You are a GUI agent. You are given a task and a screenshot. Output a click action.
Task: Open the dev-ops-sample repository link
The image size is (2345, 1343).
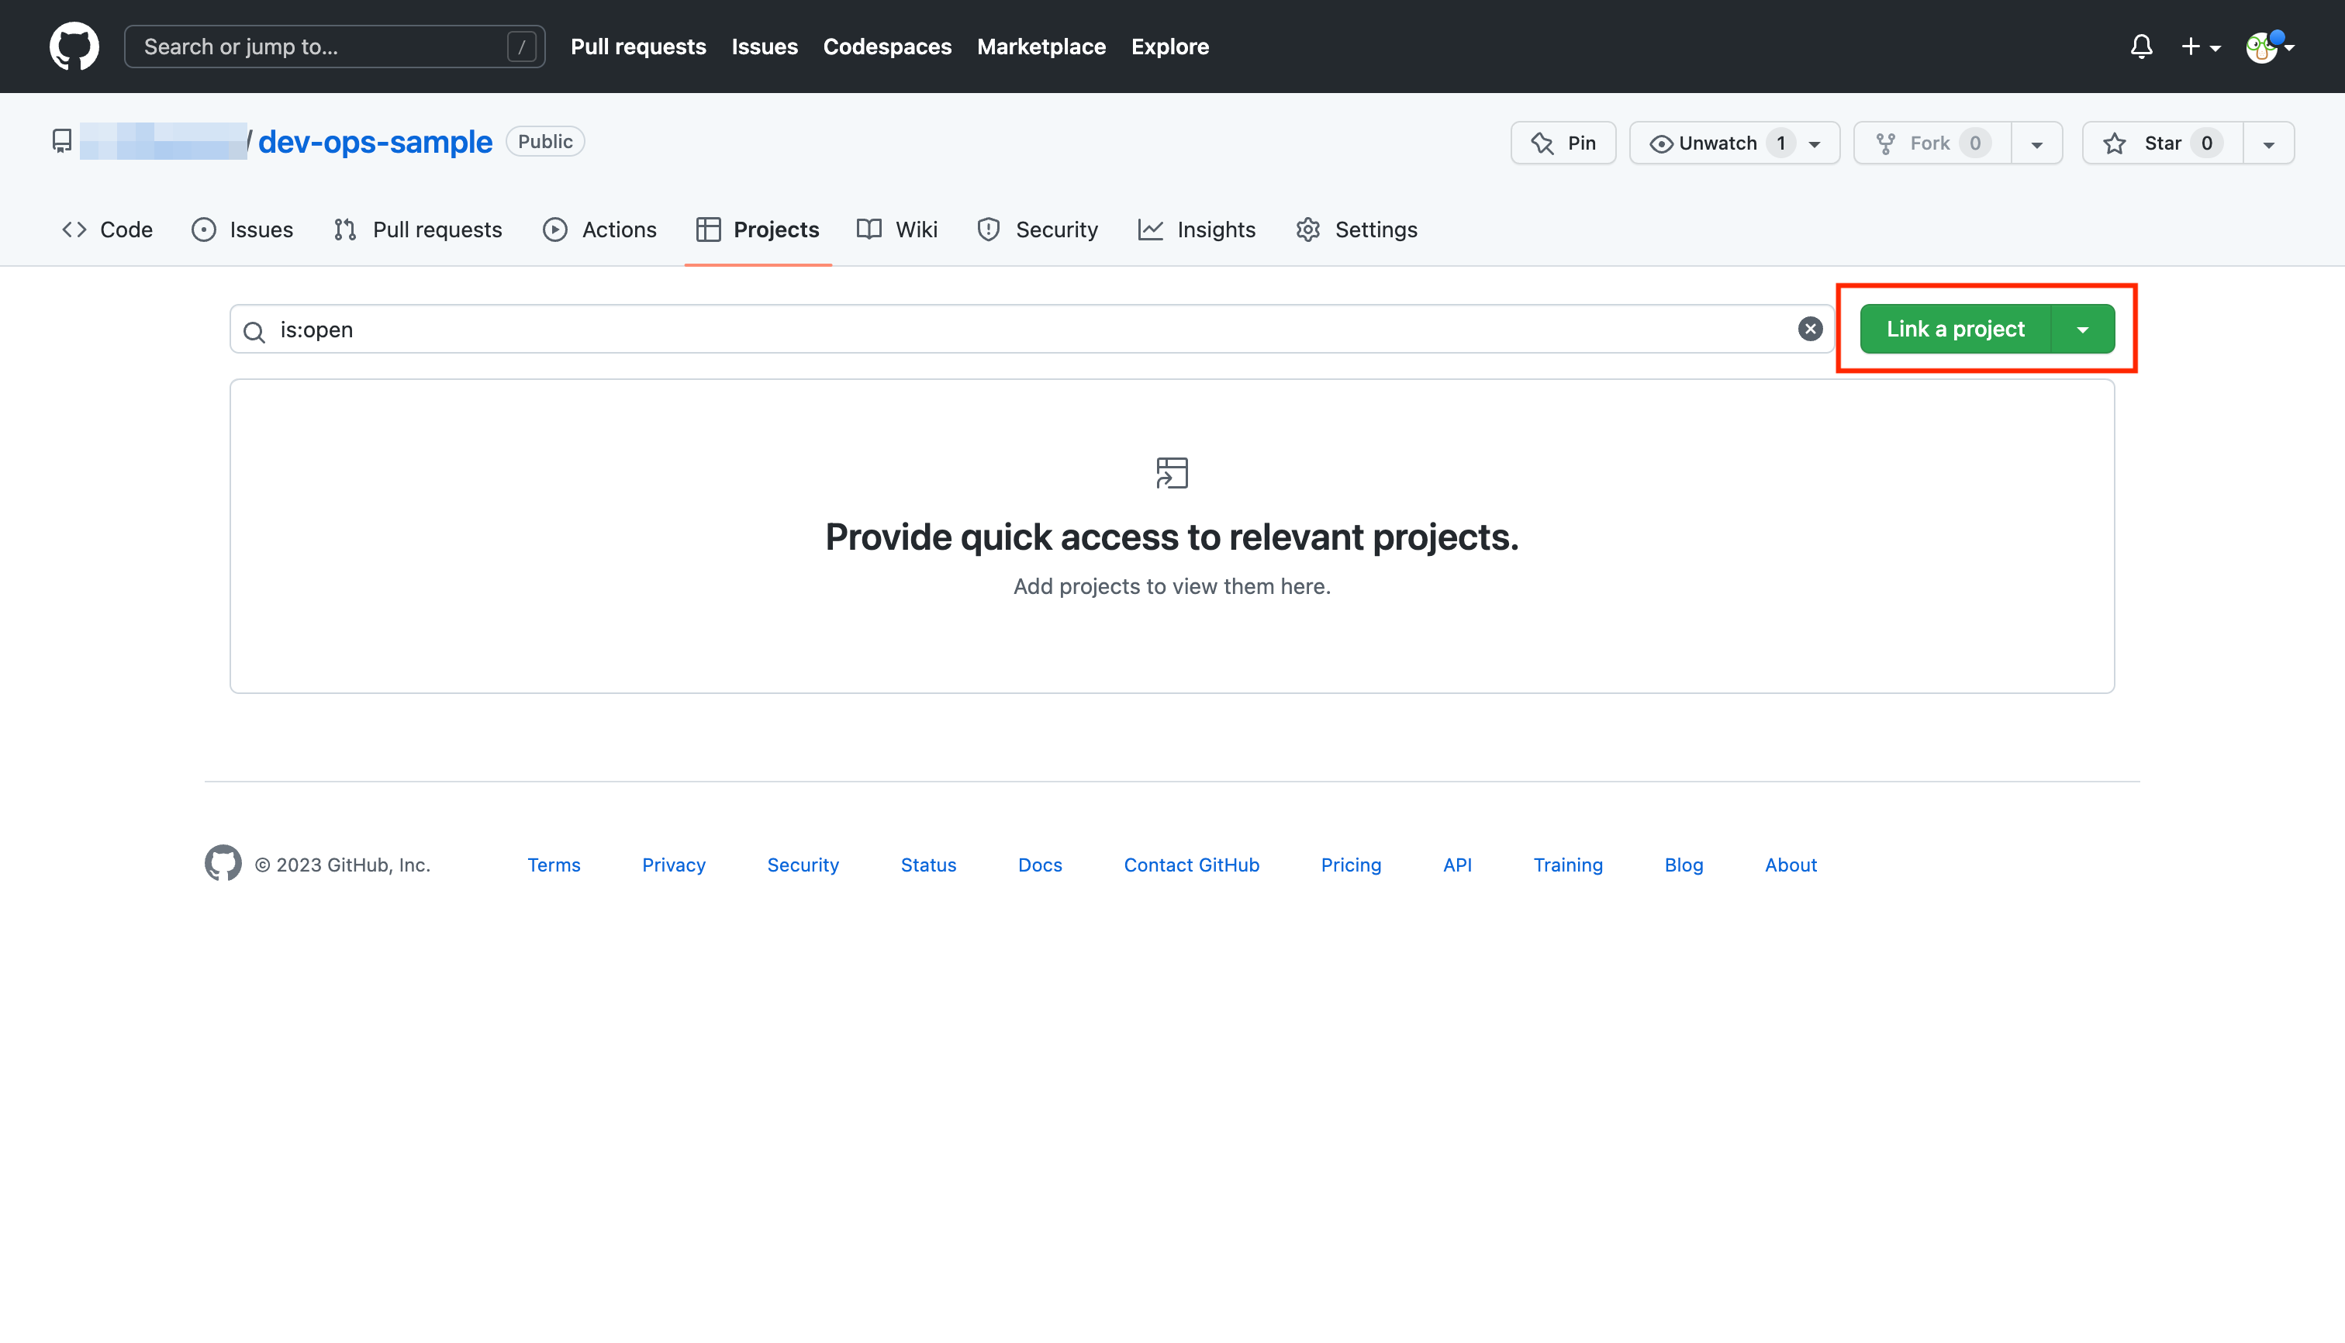tap(375, 142)
